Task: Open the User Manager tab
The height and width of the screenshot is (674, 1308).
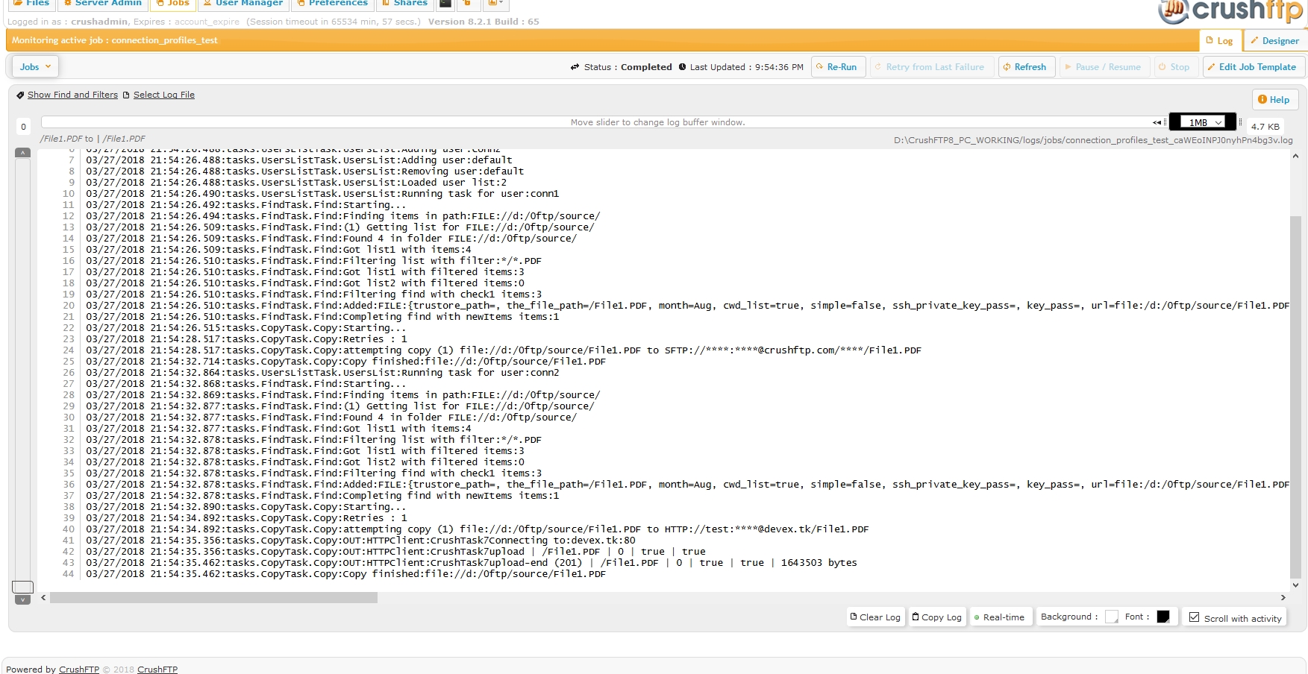Action: click(243, 4)
